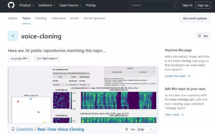The height and width of the screenshot is (134, 215).
Task: Follow the Curate this topic link
Action: [175, 76]
